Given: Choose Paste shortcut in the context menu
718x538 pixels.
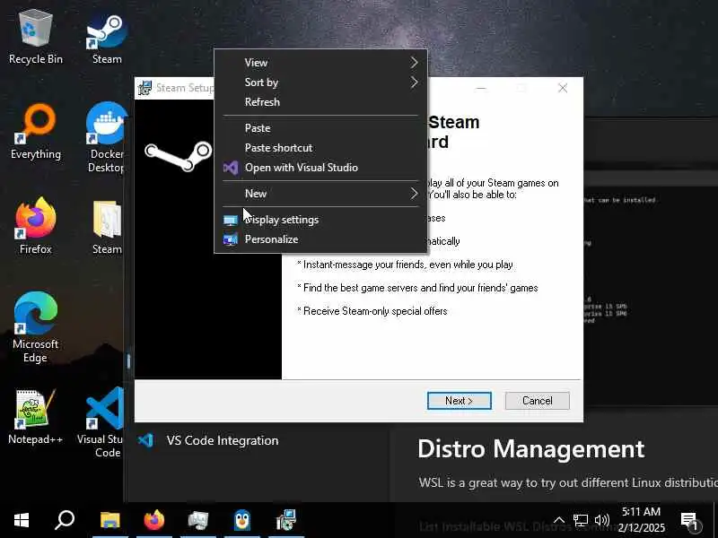Looking at the screenshot, I should [320, 148].
